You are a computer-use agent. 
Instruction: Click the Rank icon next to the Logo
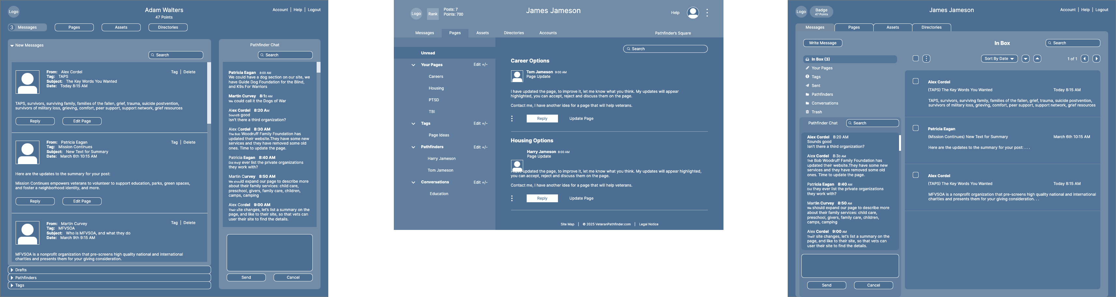click(433, 13)
